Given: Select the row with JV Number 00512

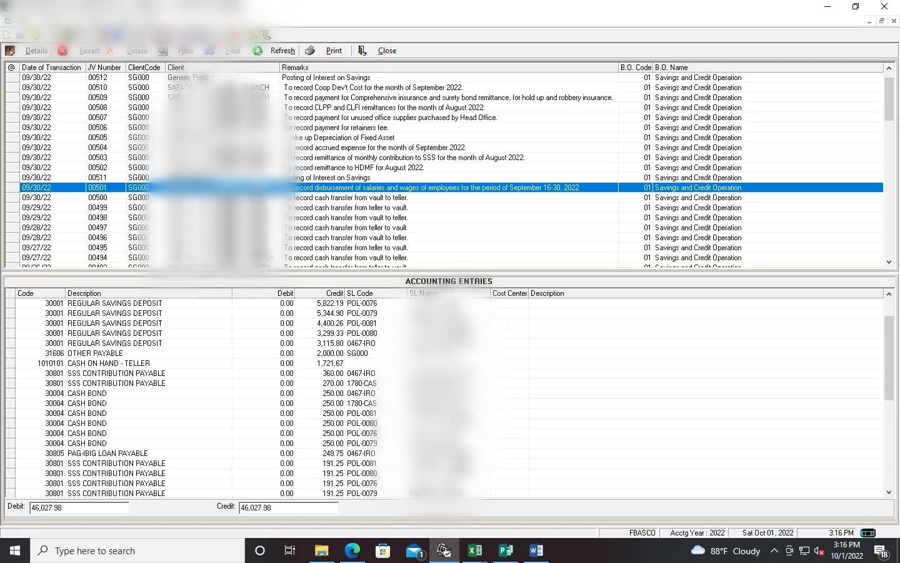Looking at the screenshot, I should tap(444, 78).
